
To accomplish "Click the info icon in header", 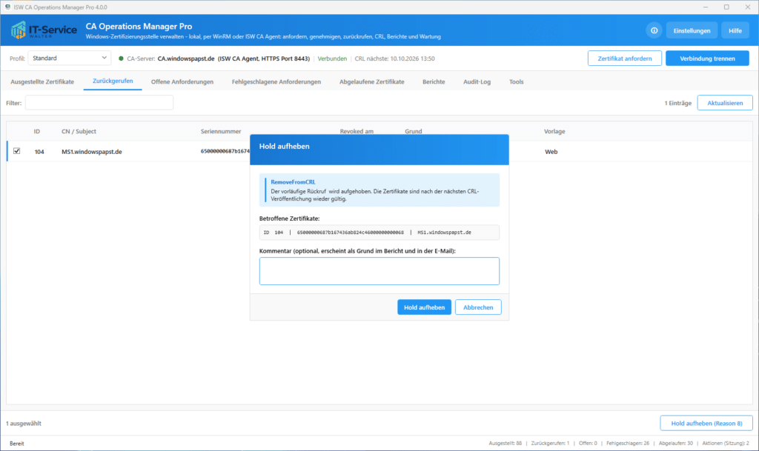I will [x=654, y=30].
